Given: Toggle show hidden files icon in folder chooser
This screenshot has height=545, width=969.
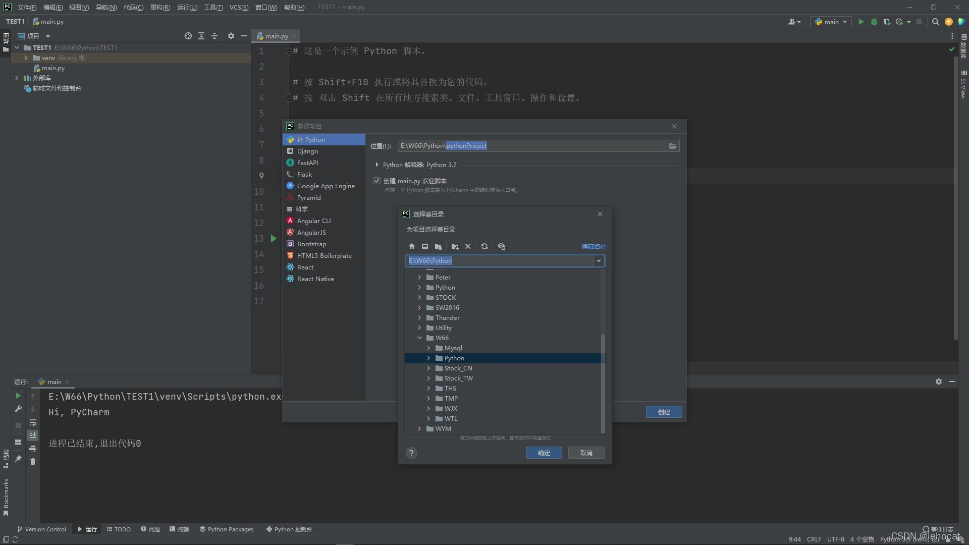Looking at the screenshot, I should click(x=501, y=246).
